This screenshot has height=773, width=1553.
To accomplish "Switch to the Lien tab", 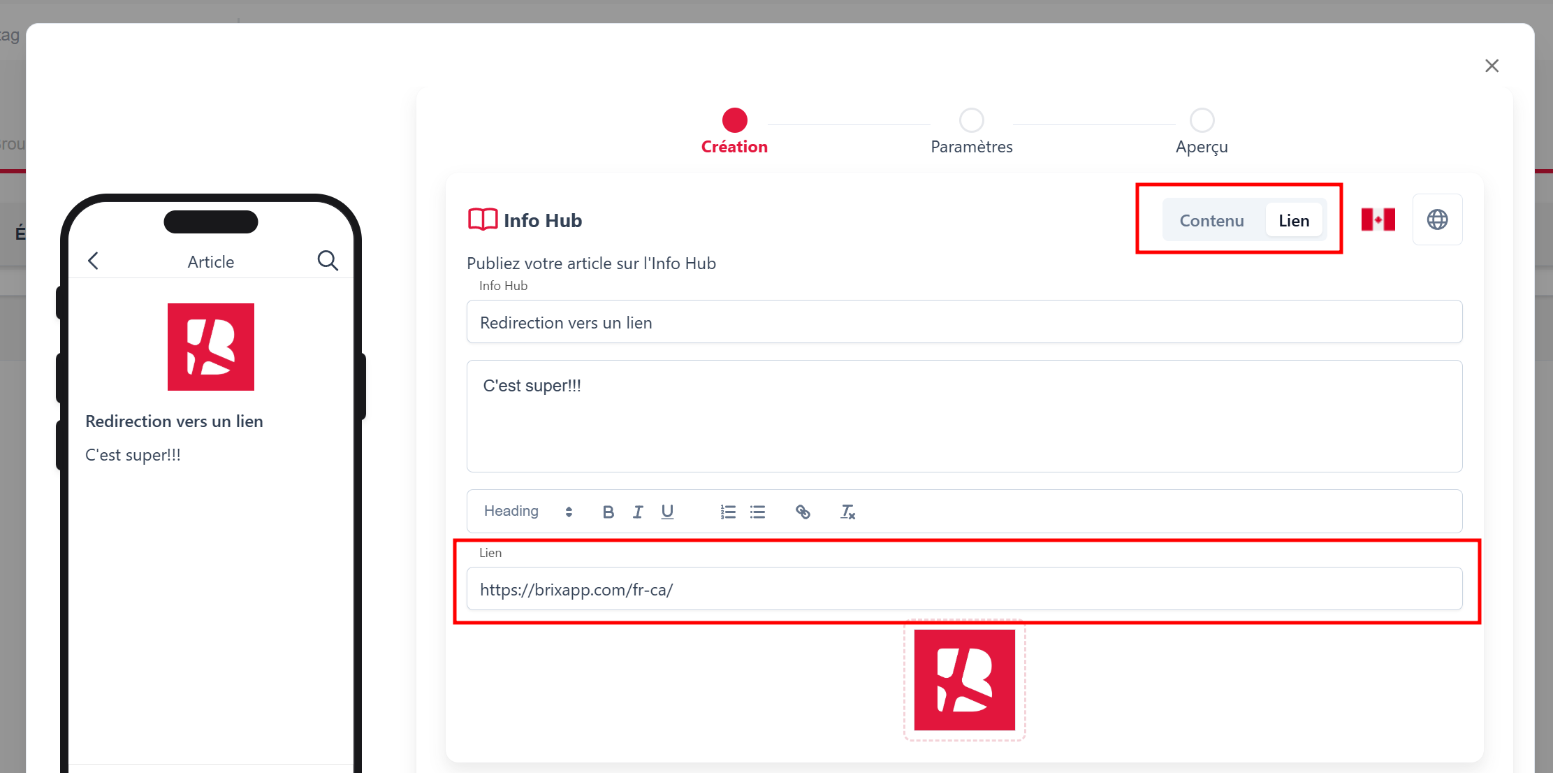I will tap(1294, 221).
